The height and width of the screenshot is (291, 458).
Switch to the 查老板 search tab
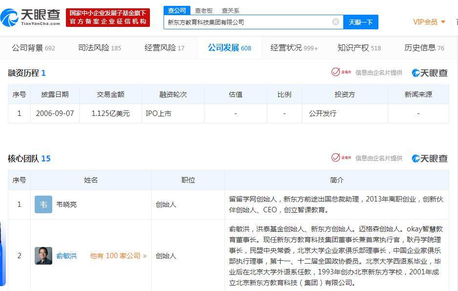pyautogui.click(x=204, y=11)
